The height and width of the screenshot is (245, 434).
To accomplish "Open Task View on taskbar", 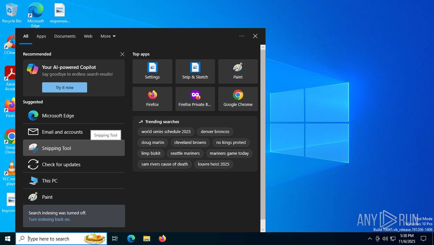I will click(115, 239).
